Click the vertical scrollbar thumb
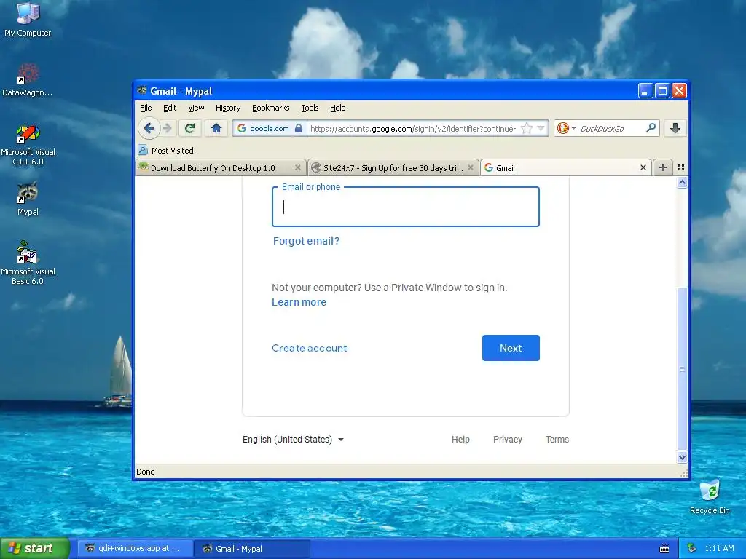 pos(682,369)
